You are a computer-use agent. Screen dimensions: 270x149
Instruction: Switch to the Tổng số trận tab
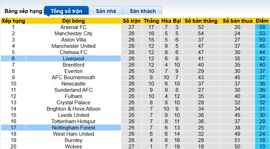(66, 11)
